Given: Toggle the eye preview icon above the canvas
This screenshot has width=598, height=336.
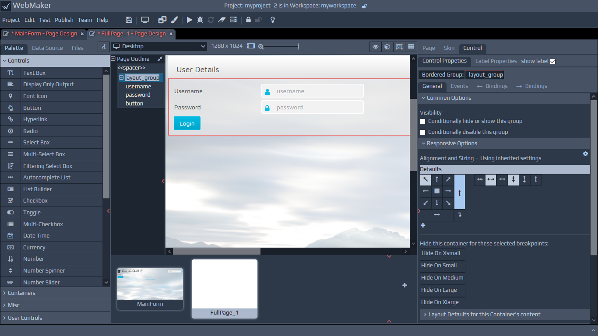Looking at the screenshot, I should click(x=375, y=46).
